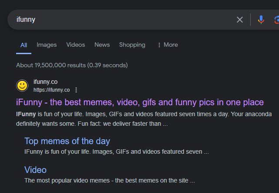279x193 pixels.
Task: Switch to the Images tab
Action: tap(47, 45)
